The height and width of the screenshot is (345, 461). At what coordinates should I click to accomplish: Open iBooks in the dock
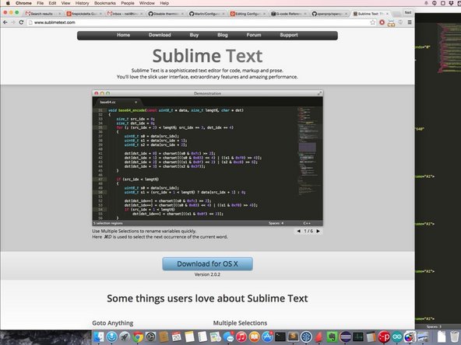[x=255, y=337]
